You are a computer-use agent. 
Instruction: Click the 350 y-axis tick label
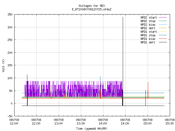pyautogui.click(x=10, y=14)
